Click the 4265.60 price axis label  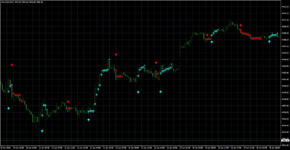(x=285, y=53)
